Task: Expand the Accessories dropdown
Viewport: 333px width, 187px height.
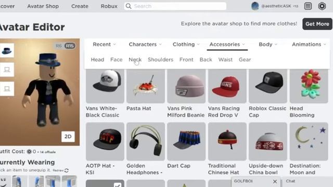Action: point(227,44)
